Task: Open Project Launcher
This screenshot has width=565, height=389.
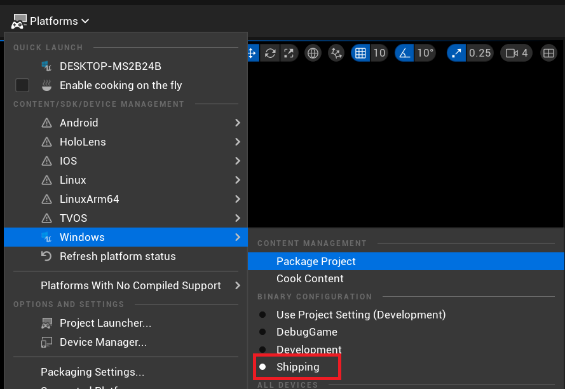Action: point(105,323)
